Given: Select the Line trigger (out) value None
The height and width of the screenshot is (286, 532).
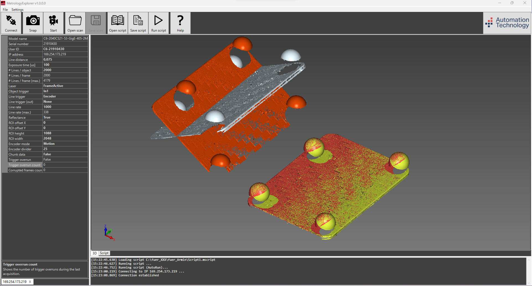Looking at the screenshot, I should [x=65, y=102].
